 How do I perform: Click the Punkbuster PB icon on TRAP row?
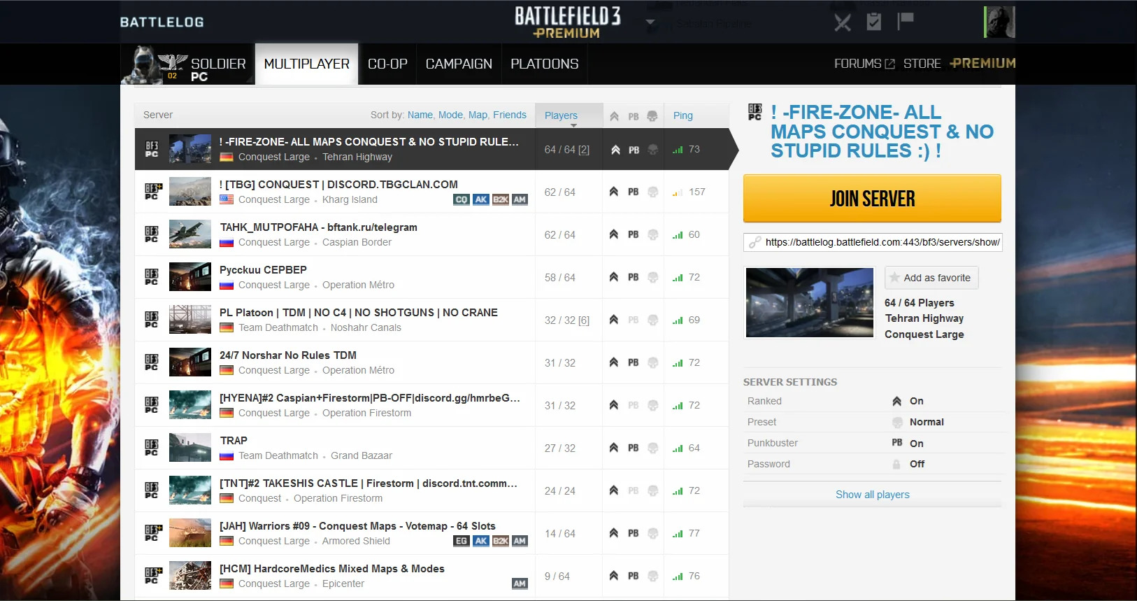633,448
